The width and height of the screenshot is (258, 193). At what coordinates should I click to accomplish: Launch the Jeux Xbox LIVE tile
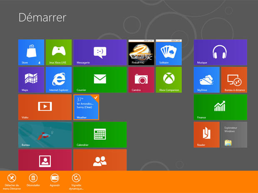pyautogui.click(x=59, y=52)
